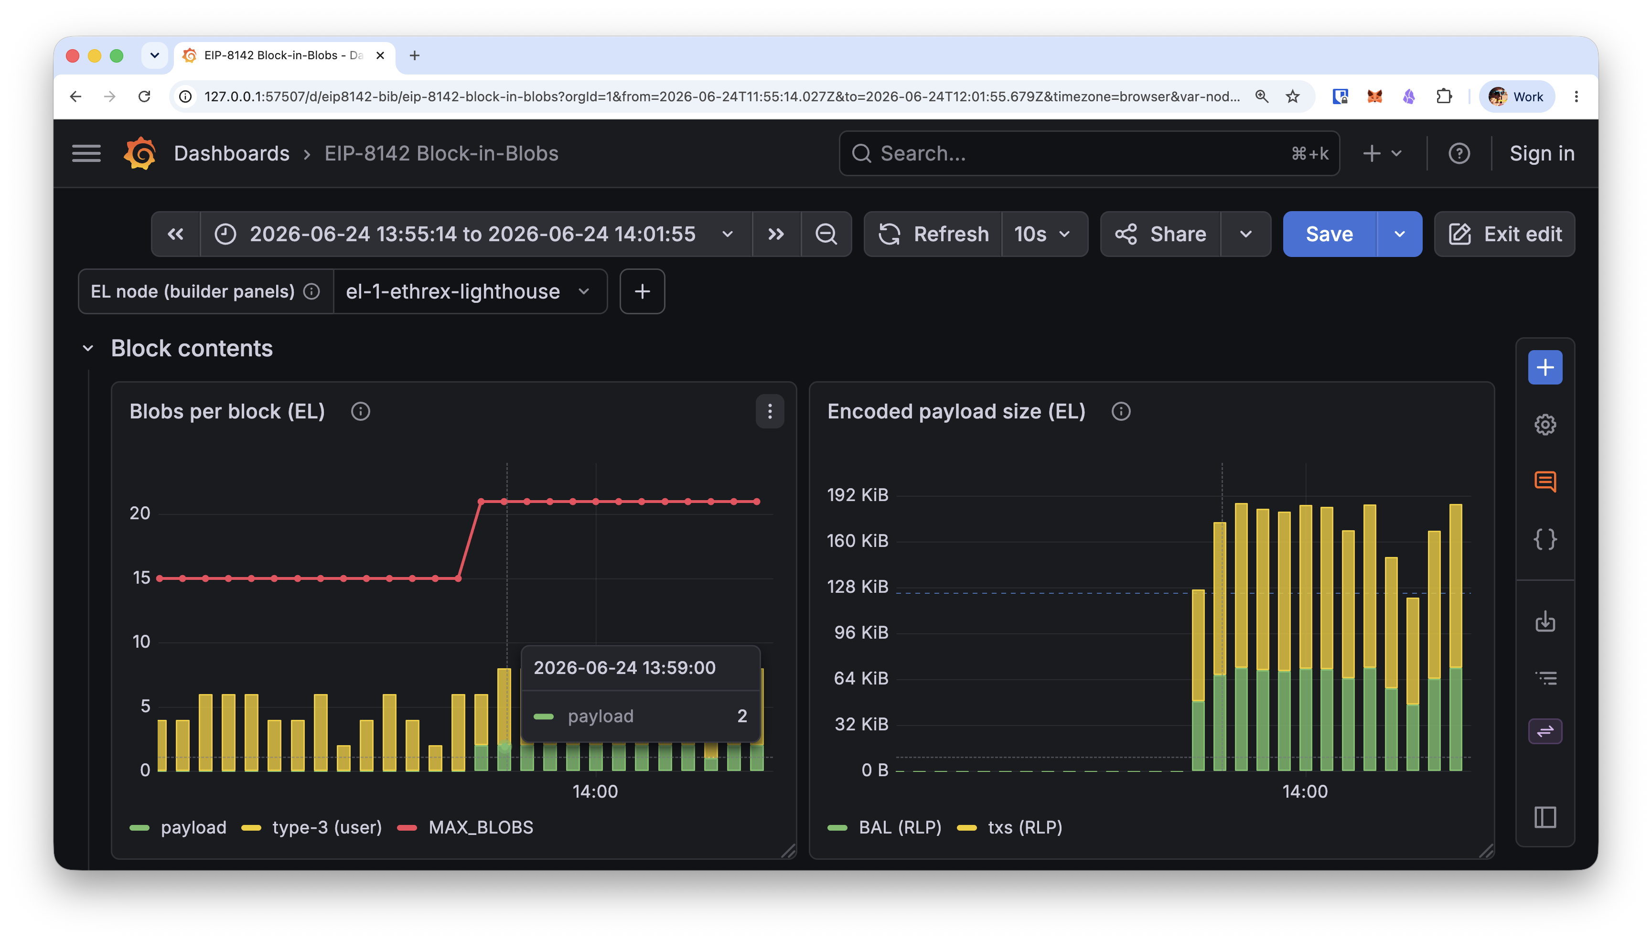Click the Refresh button
Image resolution: width=1652 pixels, height=941 pixels.
[x=933, y=234]
